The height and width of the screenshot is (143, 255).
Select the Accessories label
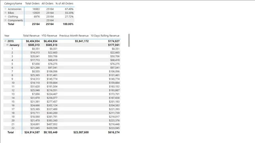pos(15,9)
